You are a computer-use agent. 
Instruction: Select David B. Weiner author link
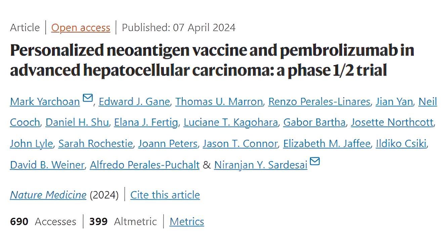point(47,165)
